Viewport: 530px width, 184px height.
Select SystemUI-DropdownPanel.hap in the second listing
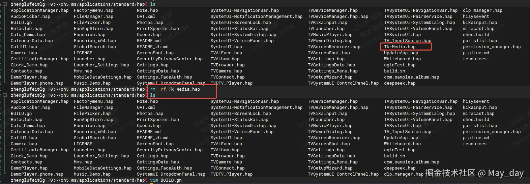coord(171,174)
